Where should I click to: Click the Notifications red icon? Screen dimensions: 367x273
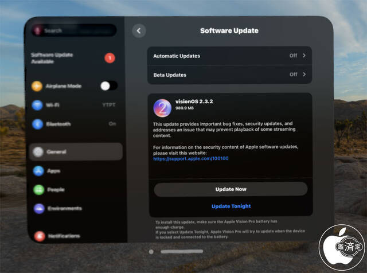[40, 236]
